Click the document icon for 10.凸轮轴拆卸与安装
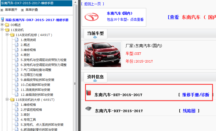216x131 pixels. pyautogui.click(x=16, y=85)
